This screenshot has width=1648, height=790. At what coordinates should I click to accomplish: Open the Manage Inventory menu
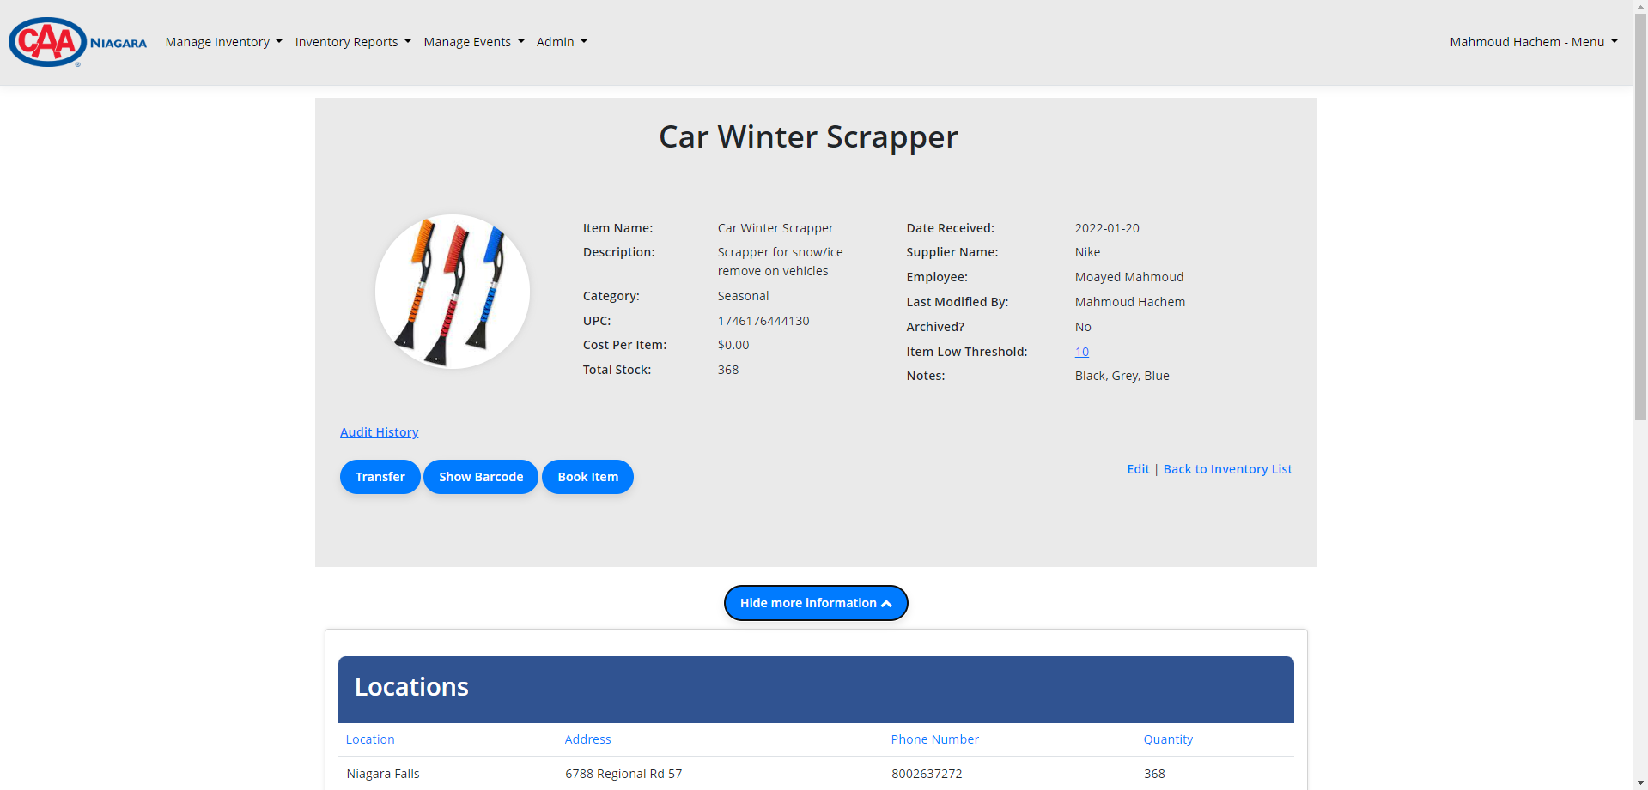(223, 42)
